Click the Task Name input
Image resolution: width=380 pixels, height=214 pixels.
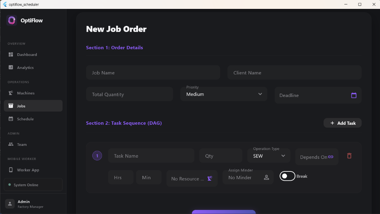pos(151,156)
